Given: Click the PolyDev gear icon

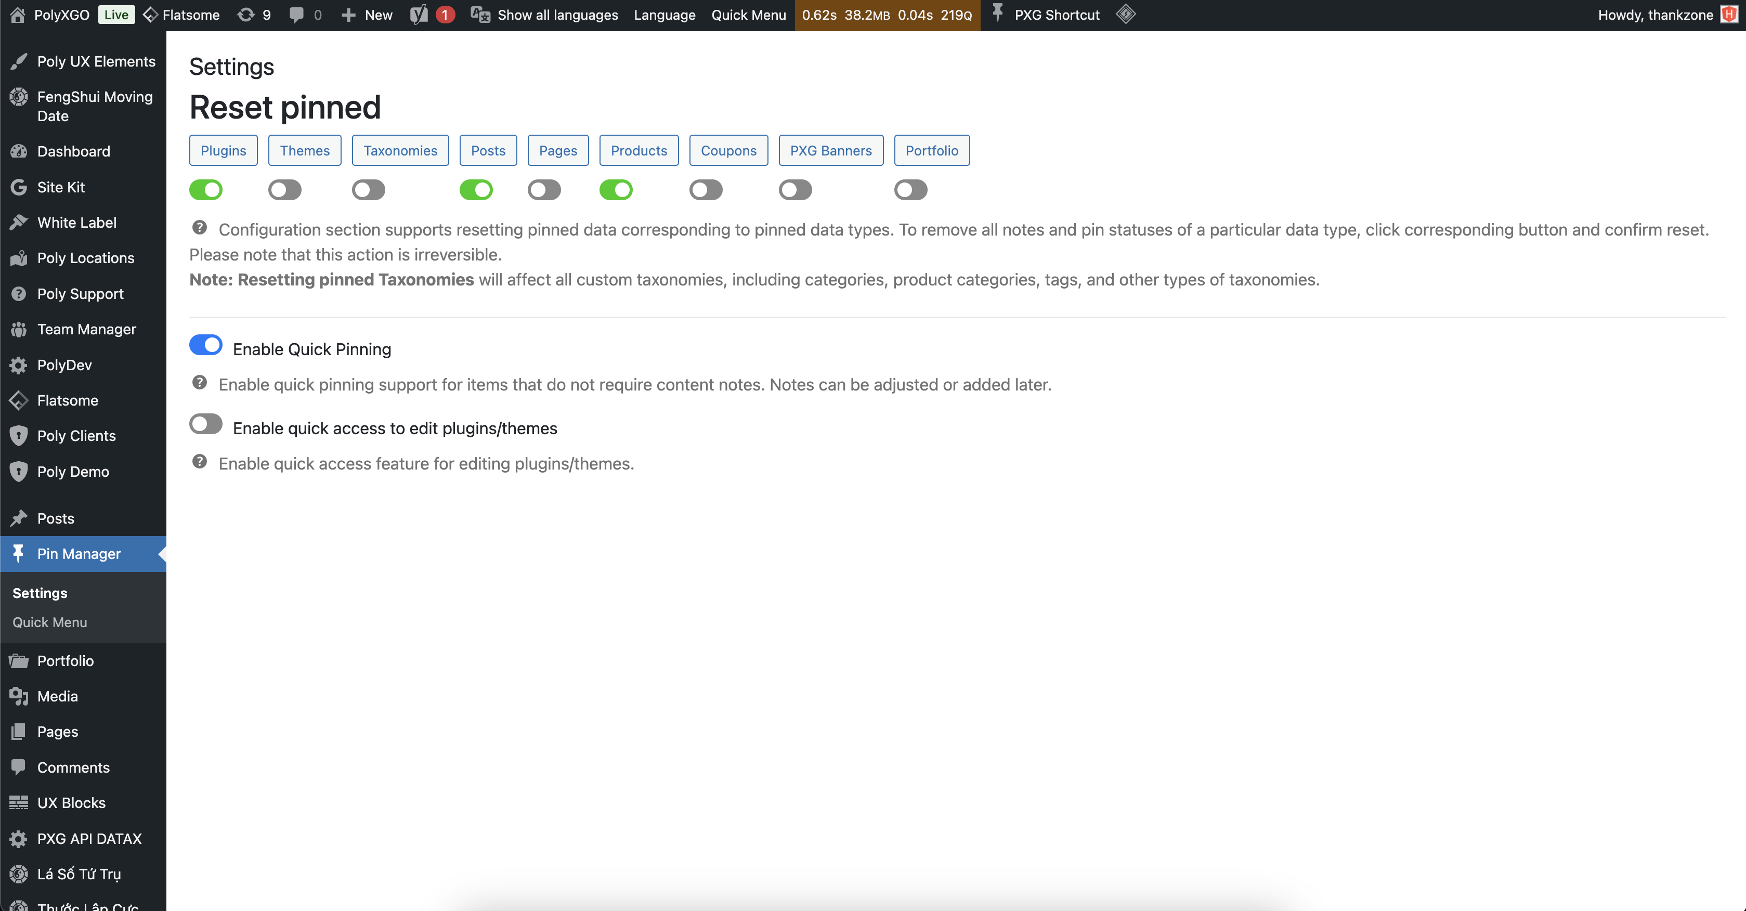Looking at the screenshot, I should coord(19,366).
